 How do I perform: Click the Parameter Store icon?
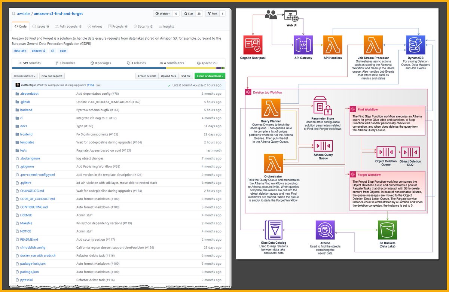point(323,106)
